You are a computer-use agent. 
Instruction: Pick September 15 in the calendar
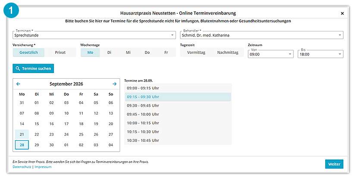[x=37, y=124]
